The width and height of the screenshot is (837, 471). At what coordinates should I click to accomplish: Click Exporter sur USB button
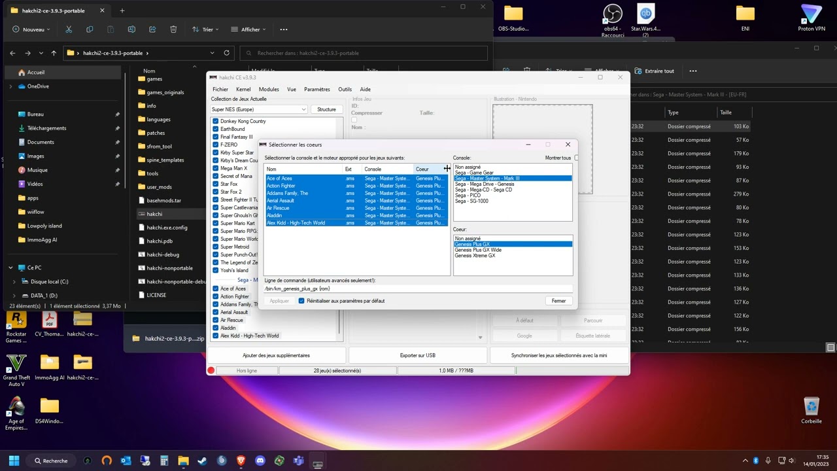(x=418, y=355)
